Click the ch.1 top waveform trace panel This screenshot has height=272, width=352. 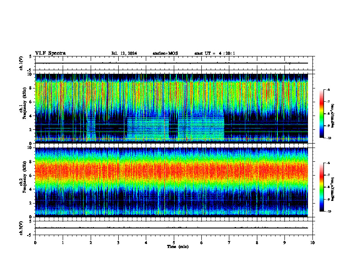pos(174,63)
